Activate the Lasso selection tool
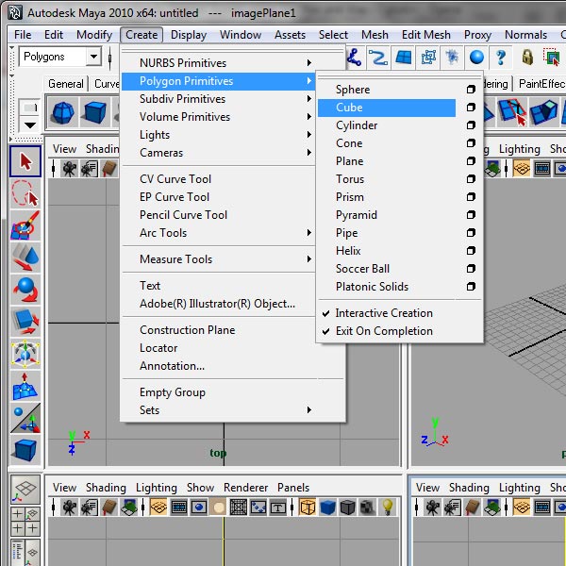Screen dimensions: 566x566 25,193
